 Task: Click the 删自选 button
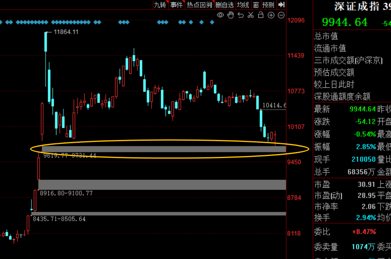(224, 5)
